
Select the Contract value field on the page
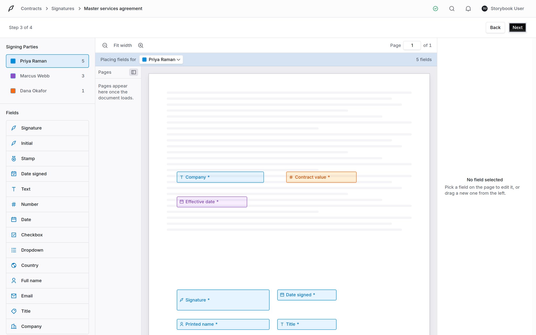tap(321, 177)
